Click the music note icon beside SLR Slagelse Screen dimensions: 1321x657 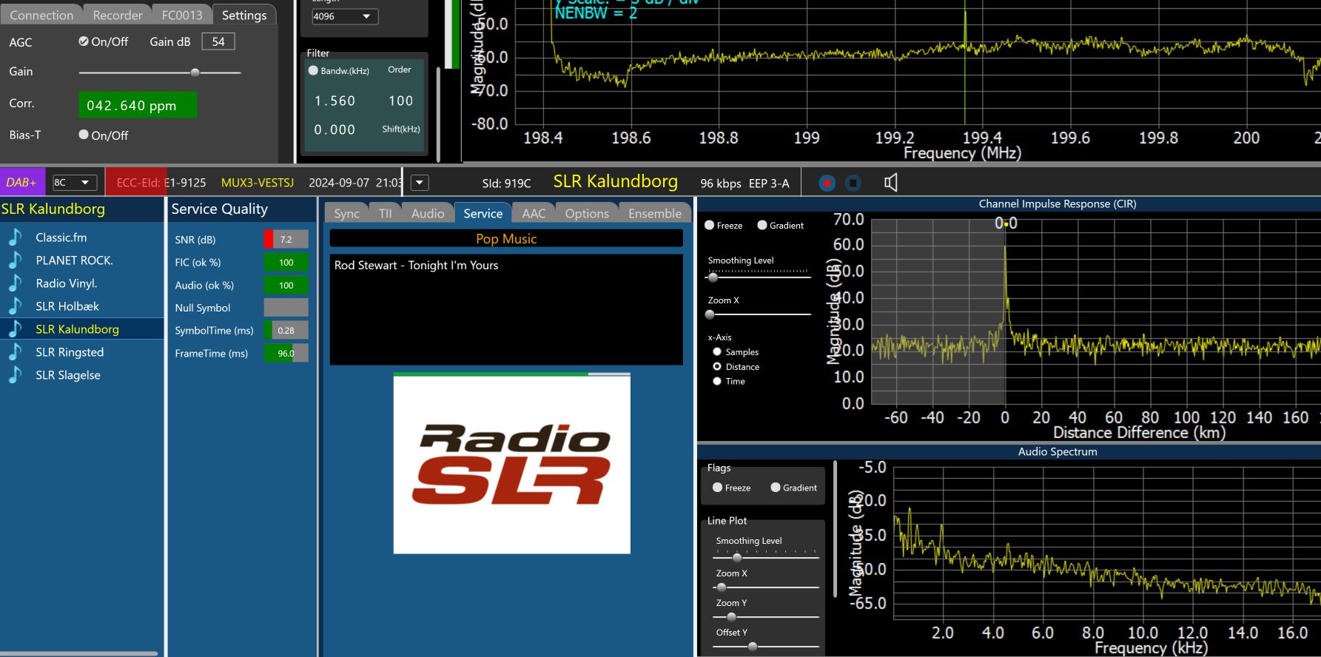click(x=15, y=375)
